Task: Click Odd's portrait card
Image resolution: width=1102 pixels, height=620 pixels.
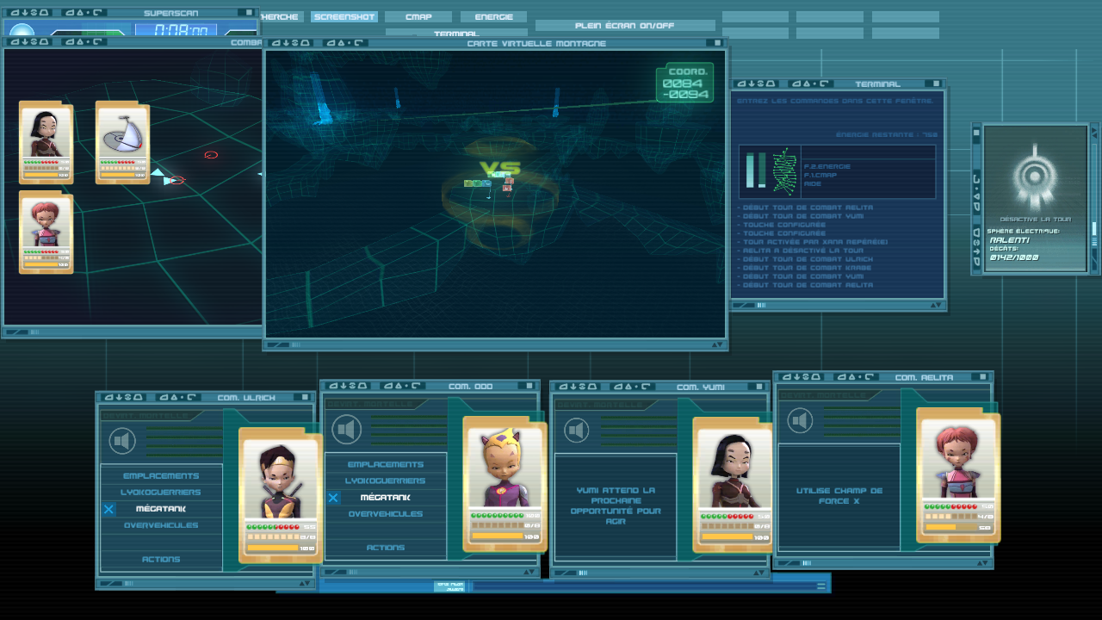Action: 505,484
